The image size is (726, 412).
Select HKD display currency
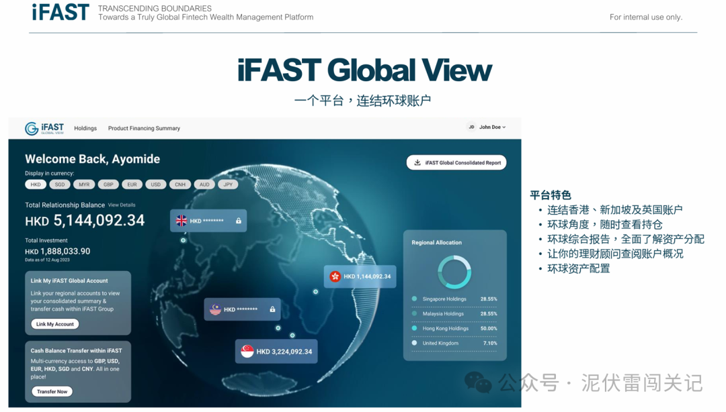coord(36,185)
